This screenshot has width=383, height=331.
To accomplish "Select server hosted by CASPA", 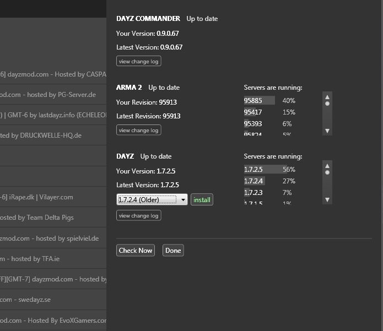I will [x=53, y=74].
